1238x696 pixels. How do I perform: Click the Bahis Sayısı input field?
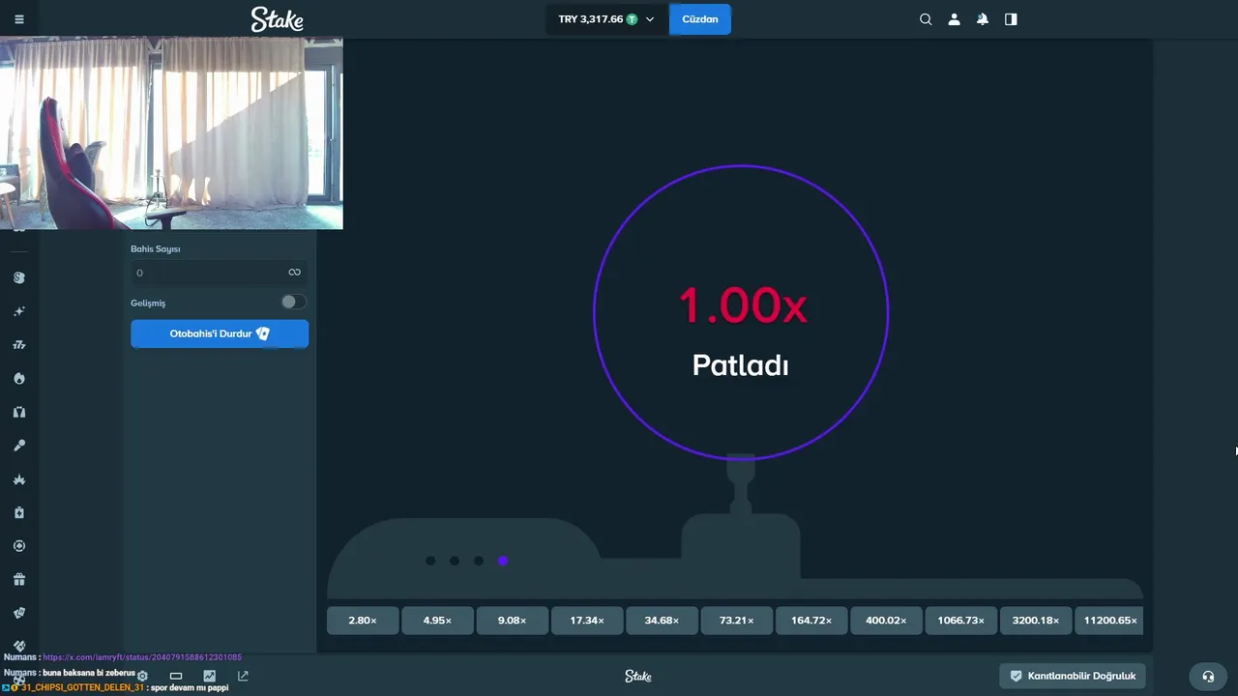[220, 273]
